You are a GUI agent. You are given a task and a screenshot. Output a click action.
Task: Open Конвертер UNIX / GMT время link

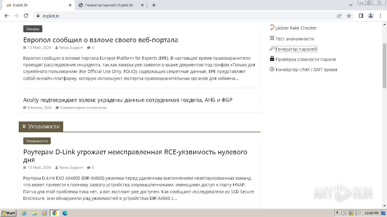(x=306, y=70)
